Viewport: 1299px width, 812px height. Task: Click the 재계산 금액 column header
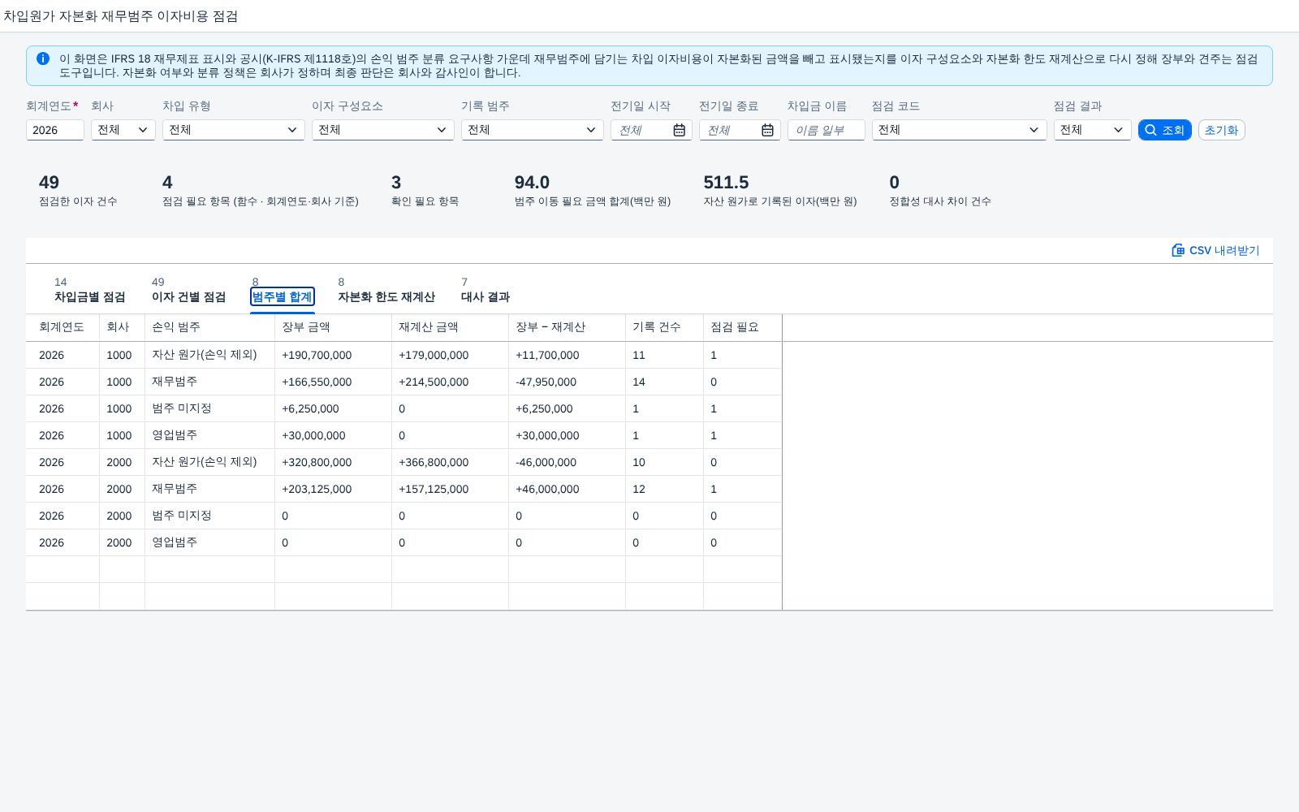[450, 327]
